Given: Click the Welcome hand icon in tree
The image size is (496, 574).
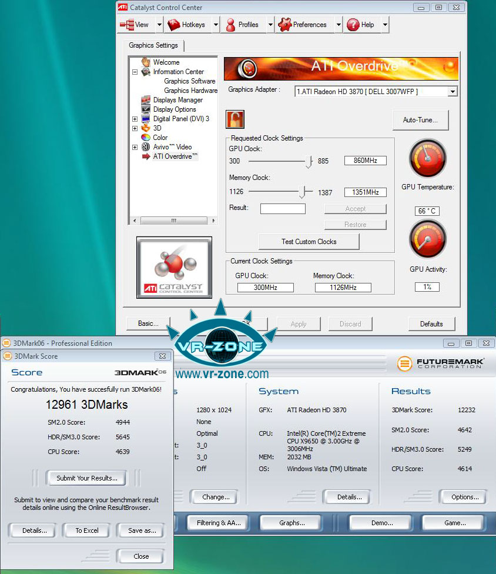Looking at the screenshot, I should (146, 62).
